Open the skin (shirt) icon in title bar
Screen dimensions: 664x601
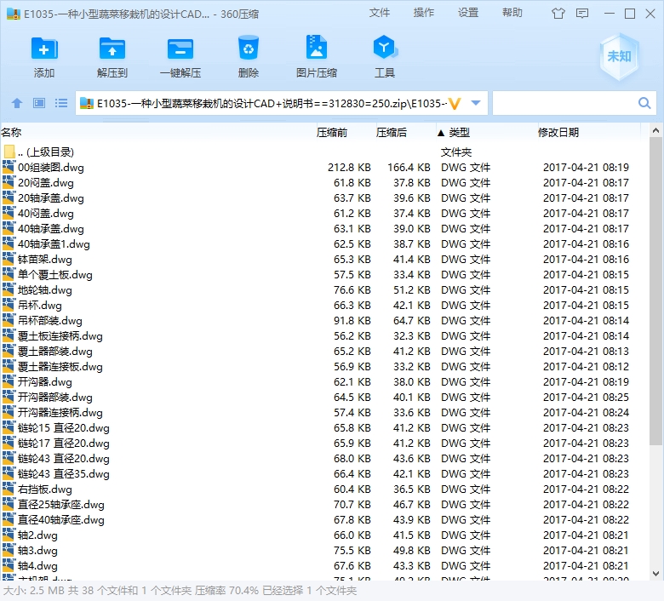(x=558, y=14)
